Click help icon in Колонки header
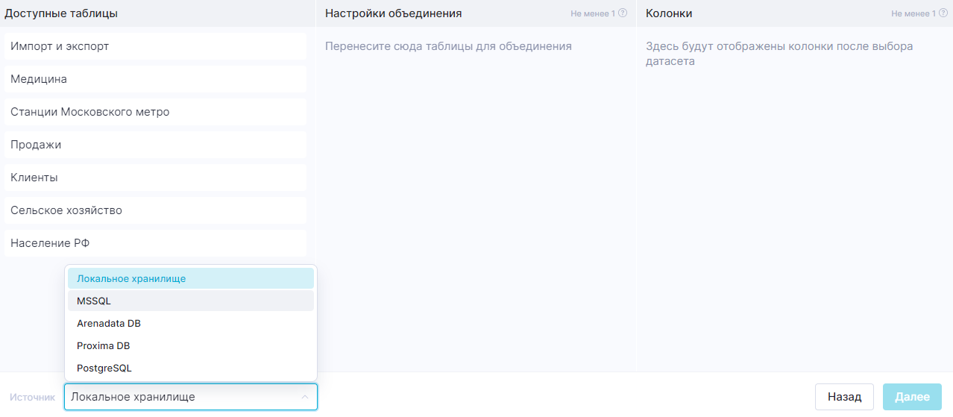 coord(943,13)
